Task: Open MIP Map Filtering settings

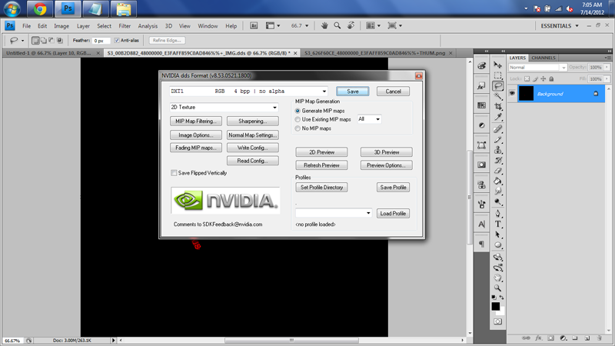Action: (x=196, y=121)
